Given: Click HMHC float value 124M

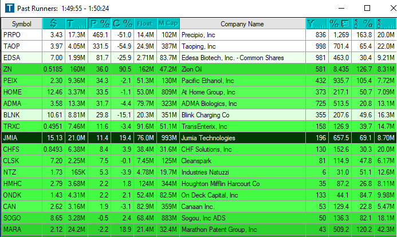Looking at the screenshot, I should click(146, 184).
